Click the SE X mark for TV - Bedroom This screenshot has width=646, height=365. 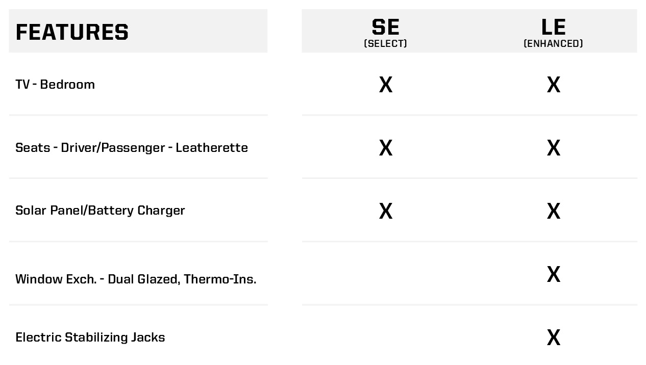coord(386,85)
